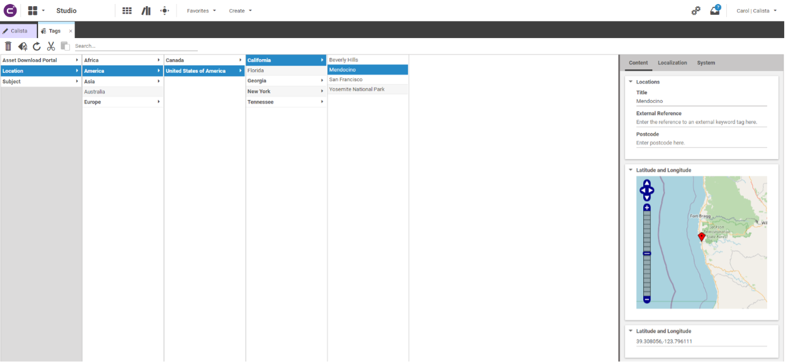Select the Georgia tag
Screen dimensions: 787x364
pyautogui.click(x=286, y=81)
